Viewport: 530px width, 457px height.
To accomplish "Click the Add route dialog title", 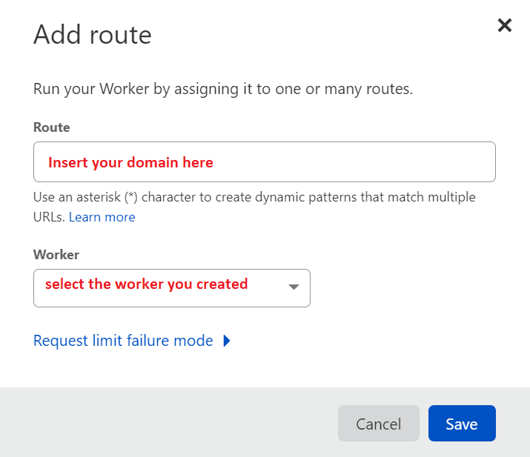I will pos(93,35).
